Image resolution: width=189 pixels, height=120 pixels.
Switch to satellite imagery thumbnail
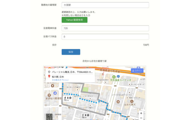50,117
